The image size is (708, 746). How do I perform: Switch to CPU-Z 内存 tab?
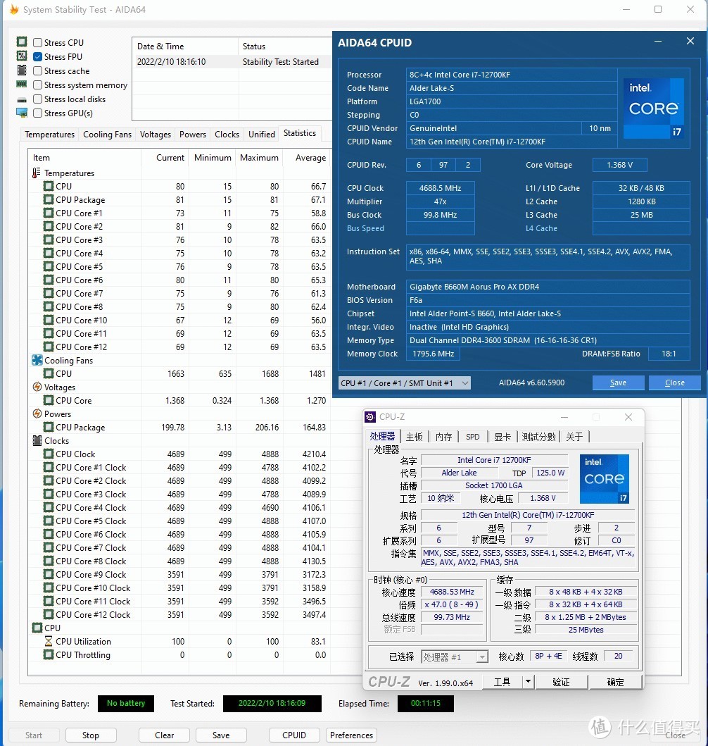tap(444, 437)
